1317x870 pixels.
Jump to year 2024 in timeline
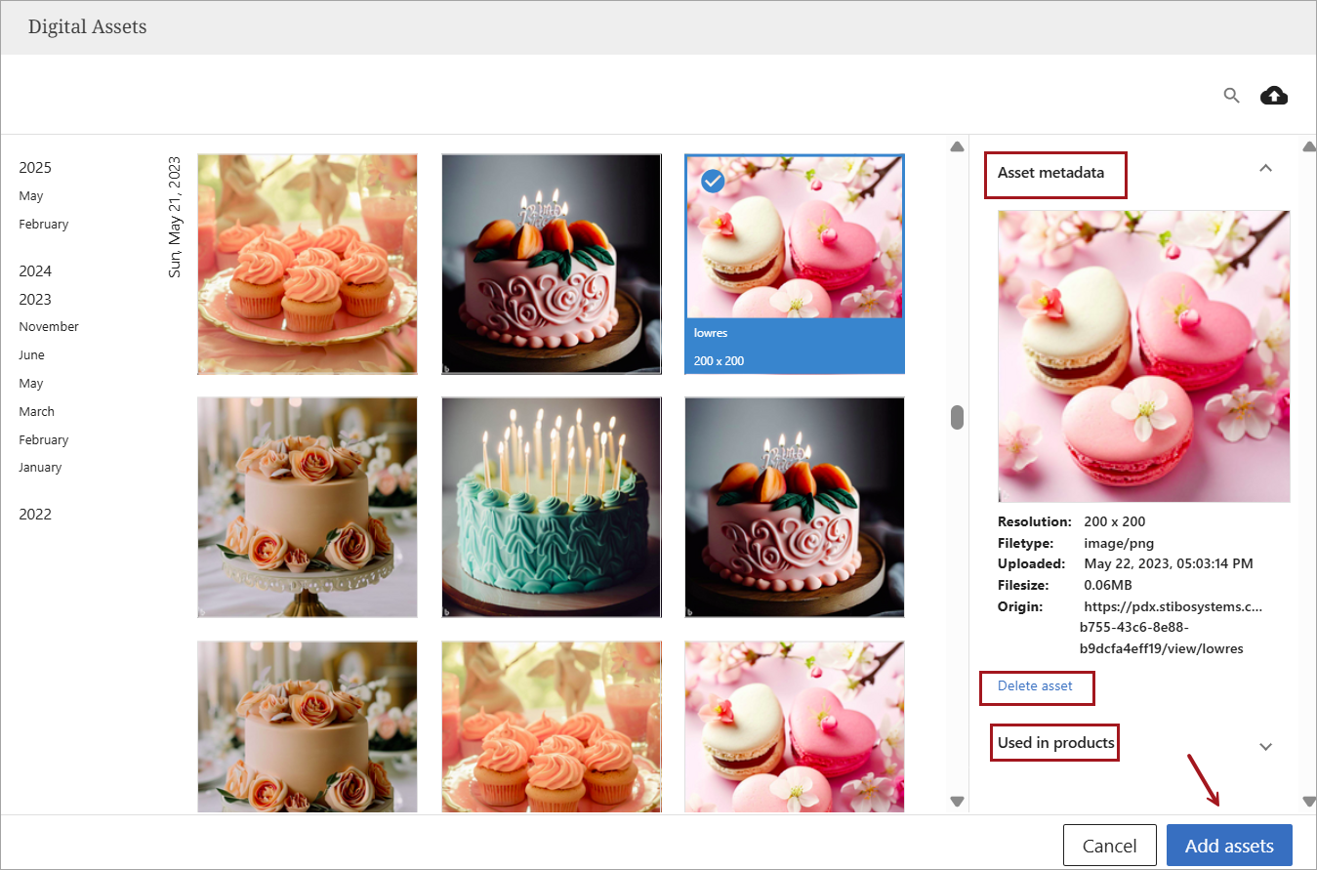[x=35, y=271]
